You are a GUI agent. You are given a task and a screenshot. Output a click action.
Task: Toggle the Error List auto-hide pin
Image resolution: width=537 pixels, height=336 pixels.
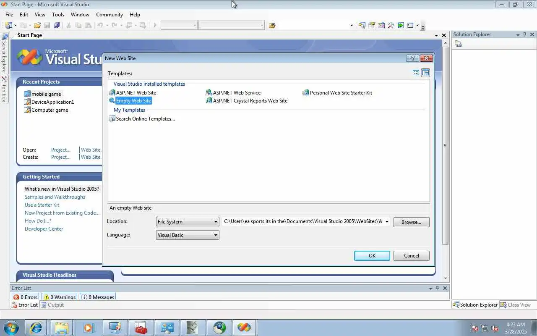(x=438, y=288)
